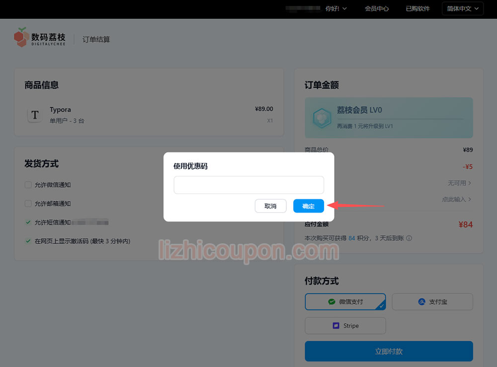
Task: Click 确定 to apply coupon code
Action: [x=309, y=206]
